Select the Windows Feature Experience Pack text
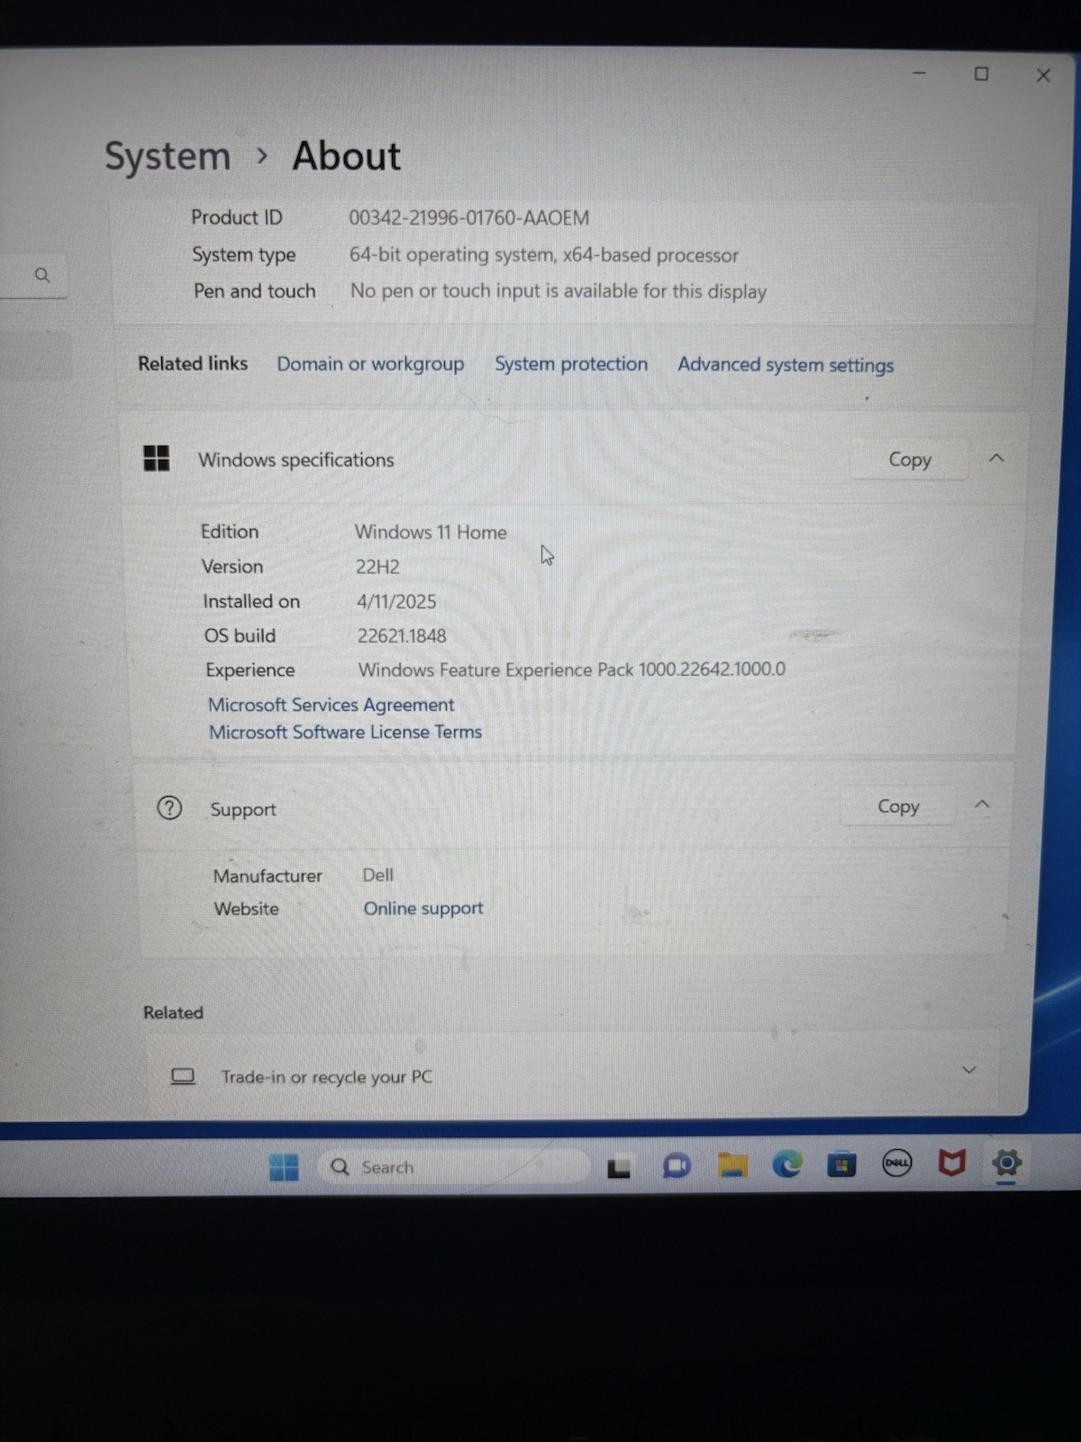This screenshot has width=1081, height=1442. coord(572,670)
